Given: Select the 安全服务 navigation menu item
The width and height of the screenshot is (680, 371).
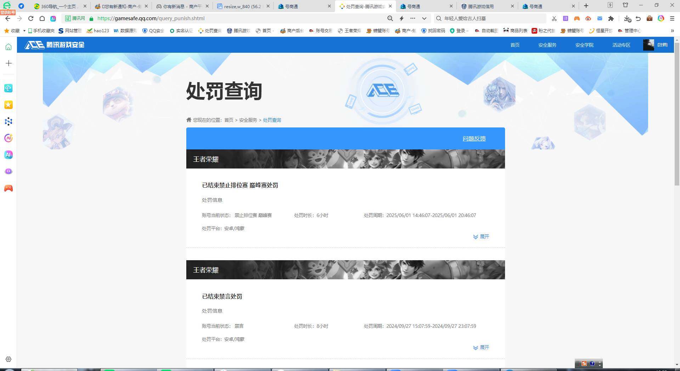Looking at the screenshot, I should pos(547,45).
